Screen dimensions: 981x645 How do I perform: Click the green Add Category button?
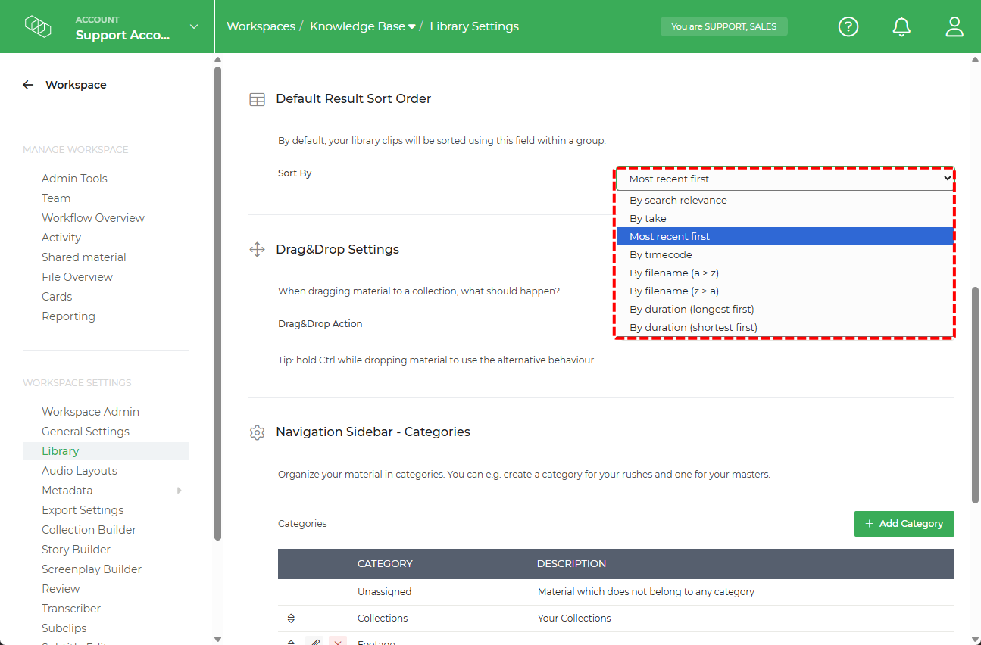coord(904,523)
